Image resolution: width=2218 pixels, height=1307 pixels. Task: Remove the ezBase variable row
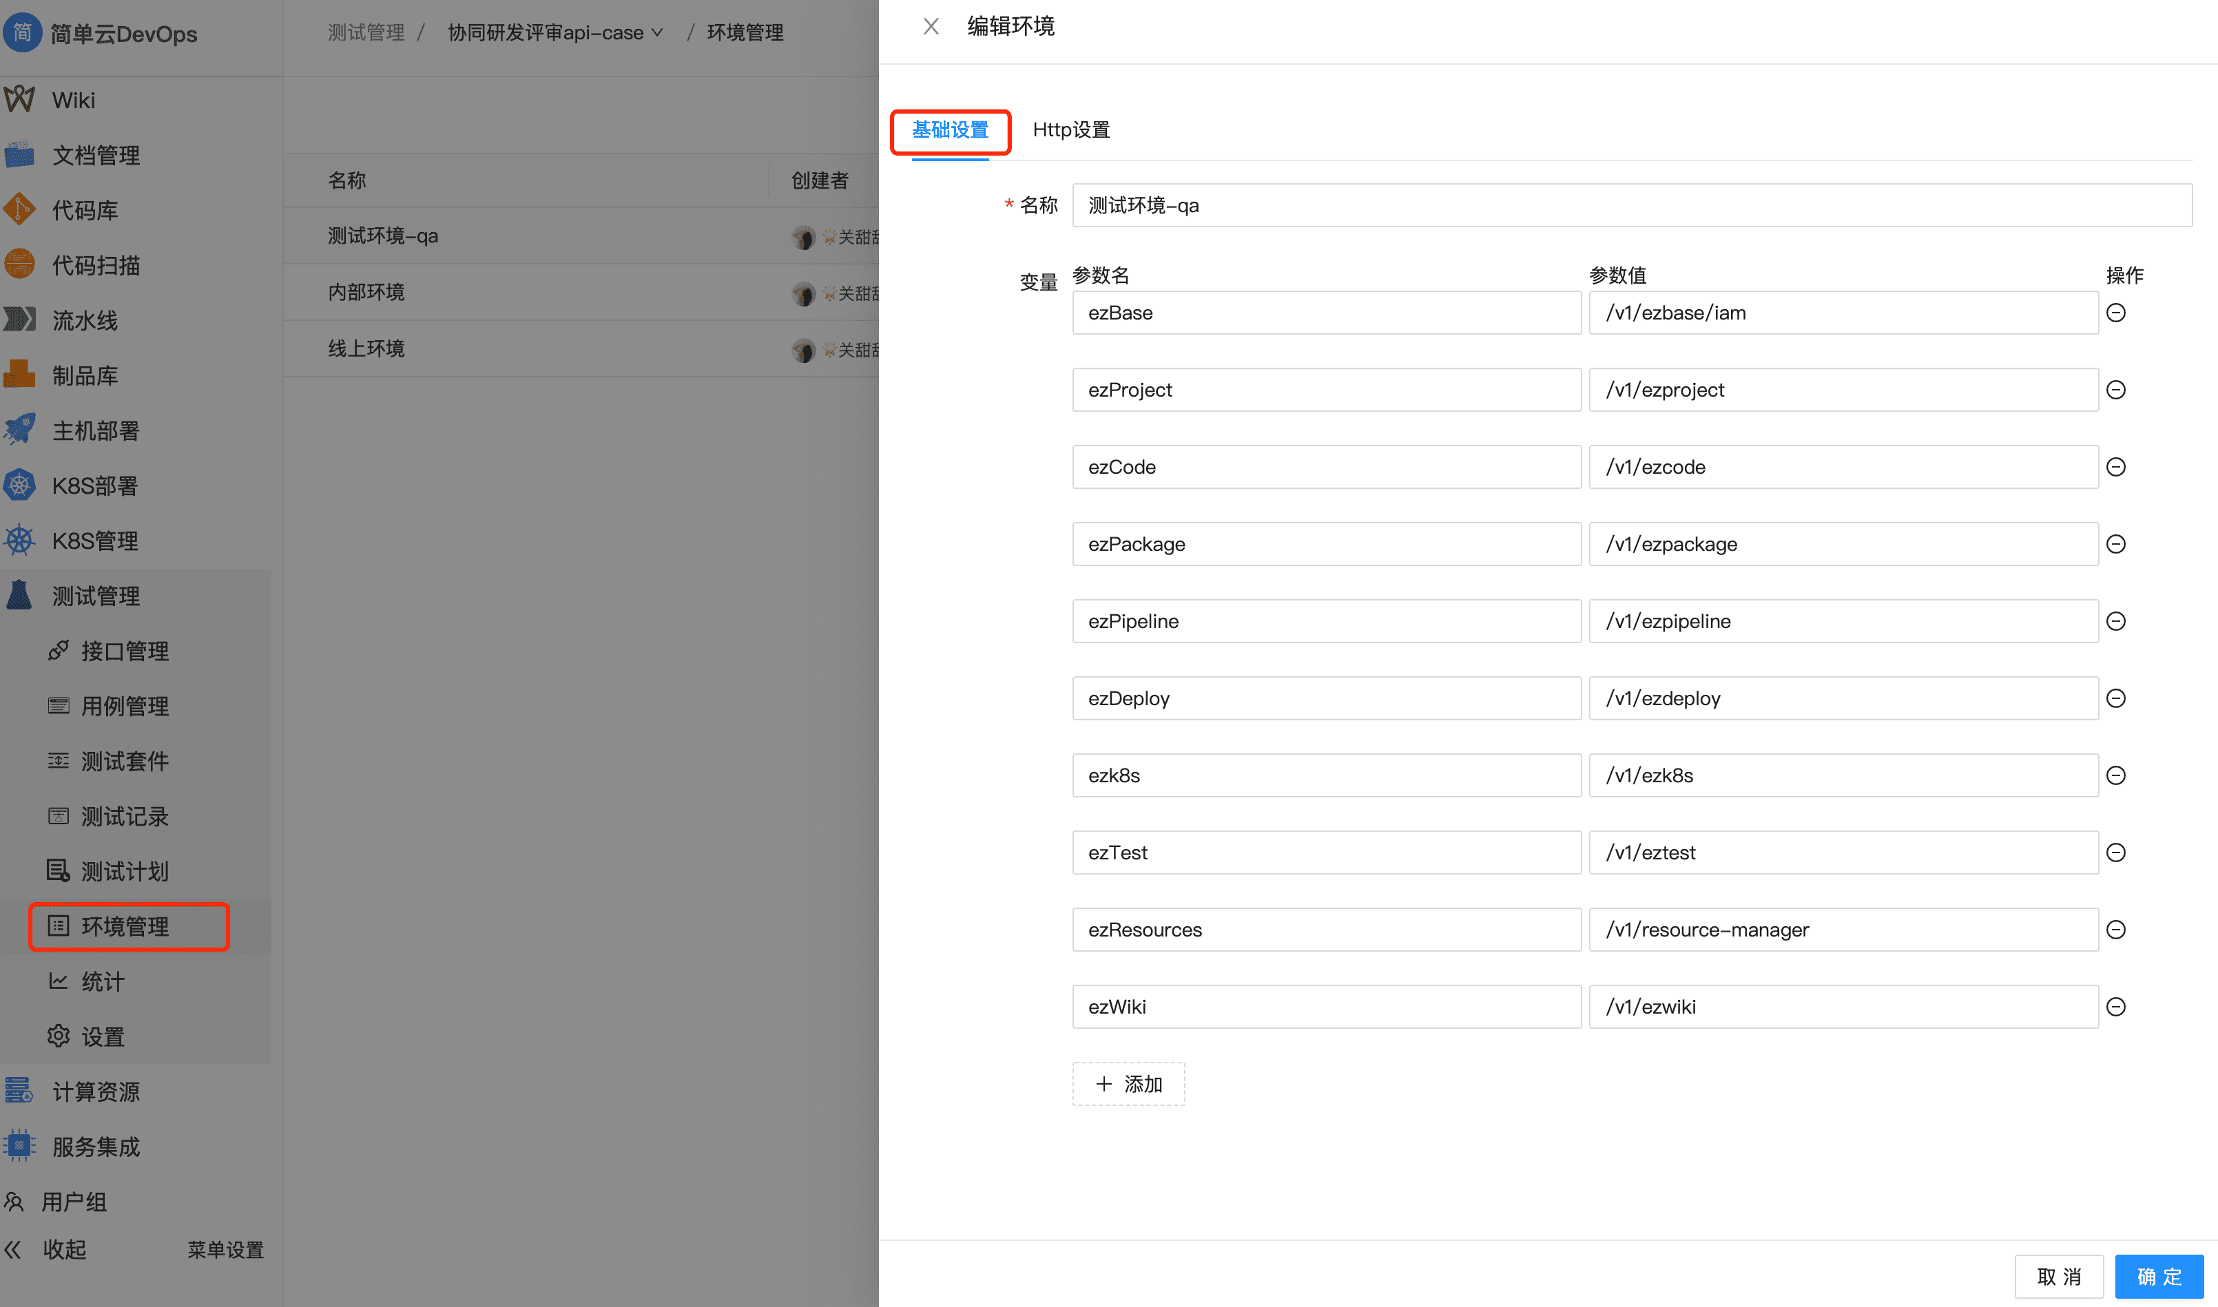coord(2116,313)
